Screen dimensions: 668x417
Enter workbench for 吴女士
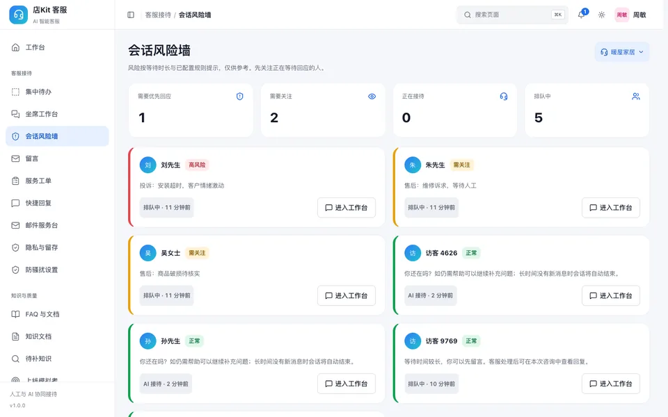pos(347,296)
